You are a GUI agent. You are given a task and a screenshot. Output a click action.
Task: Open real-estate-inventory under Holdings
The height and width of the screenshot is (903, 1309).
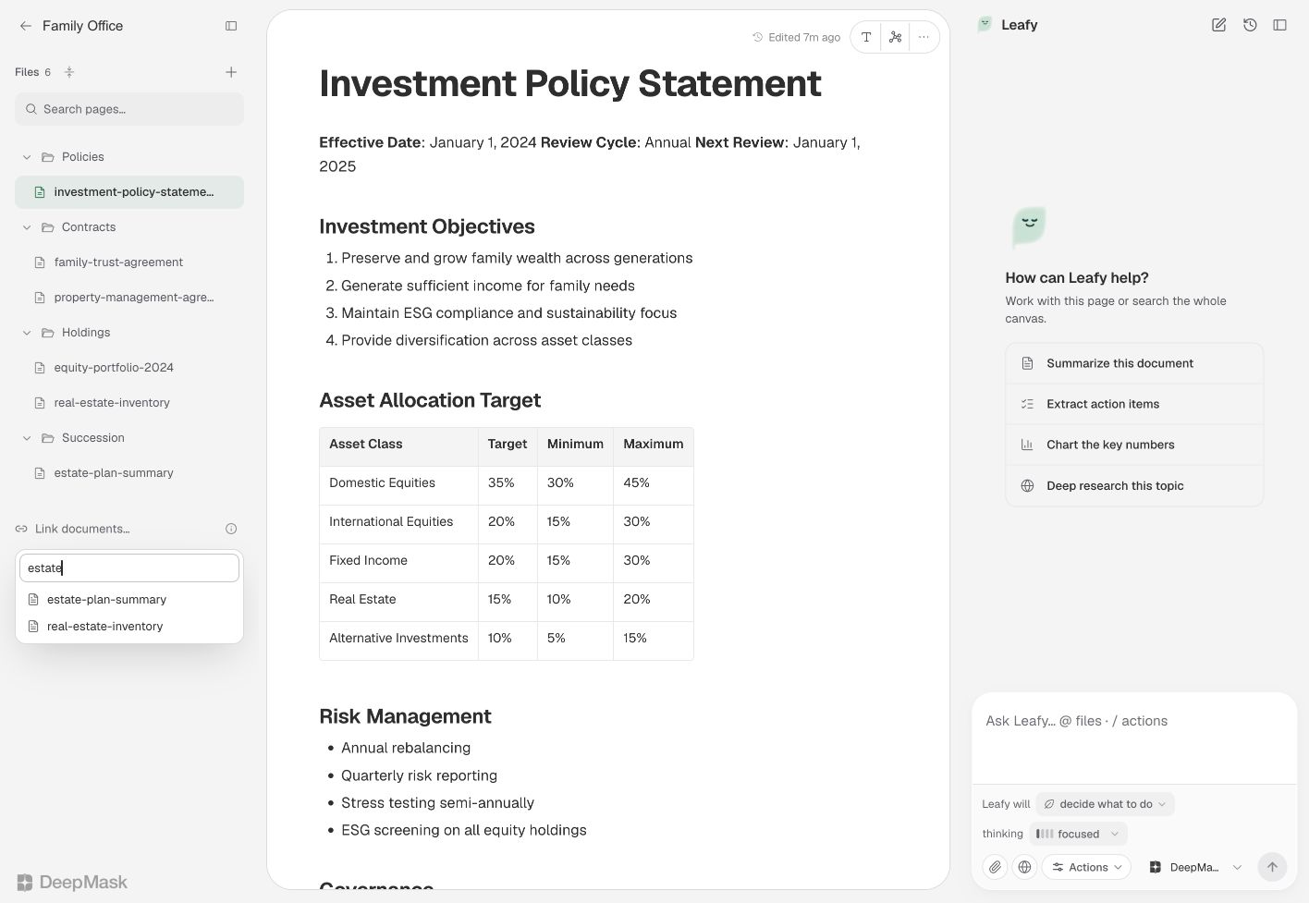pos(129,403)
